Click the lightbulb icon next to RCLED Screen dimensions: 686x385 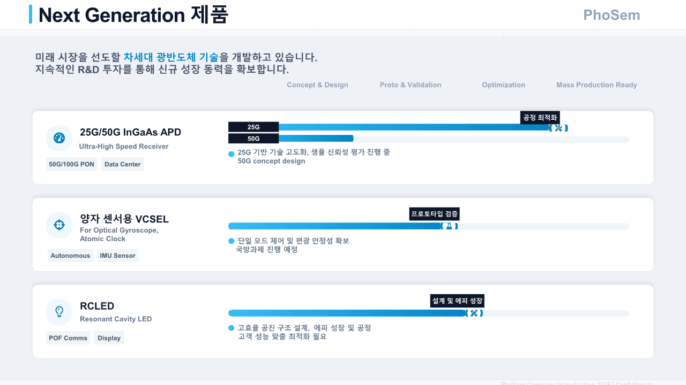pyautogui.click(x=59, y=312)
